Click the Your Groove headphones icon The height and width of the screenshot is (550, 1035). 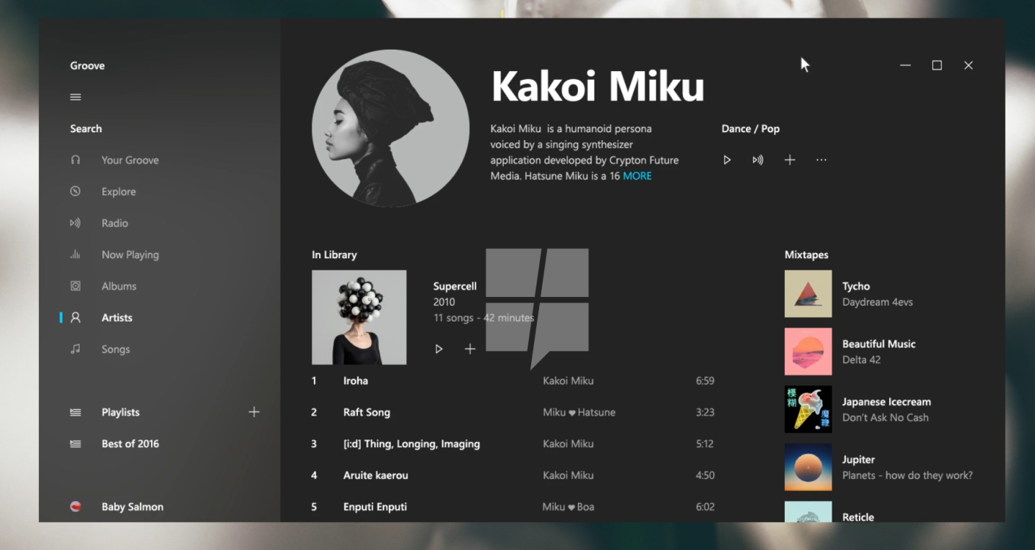[75, 160]
